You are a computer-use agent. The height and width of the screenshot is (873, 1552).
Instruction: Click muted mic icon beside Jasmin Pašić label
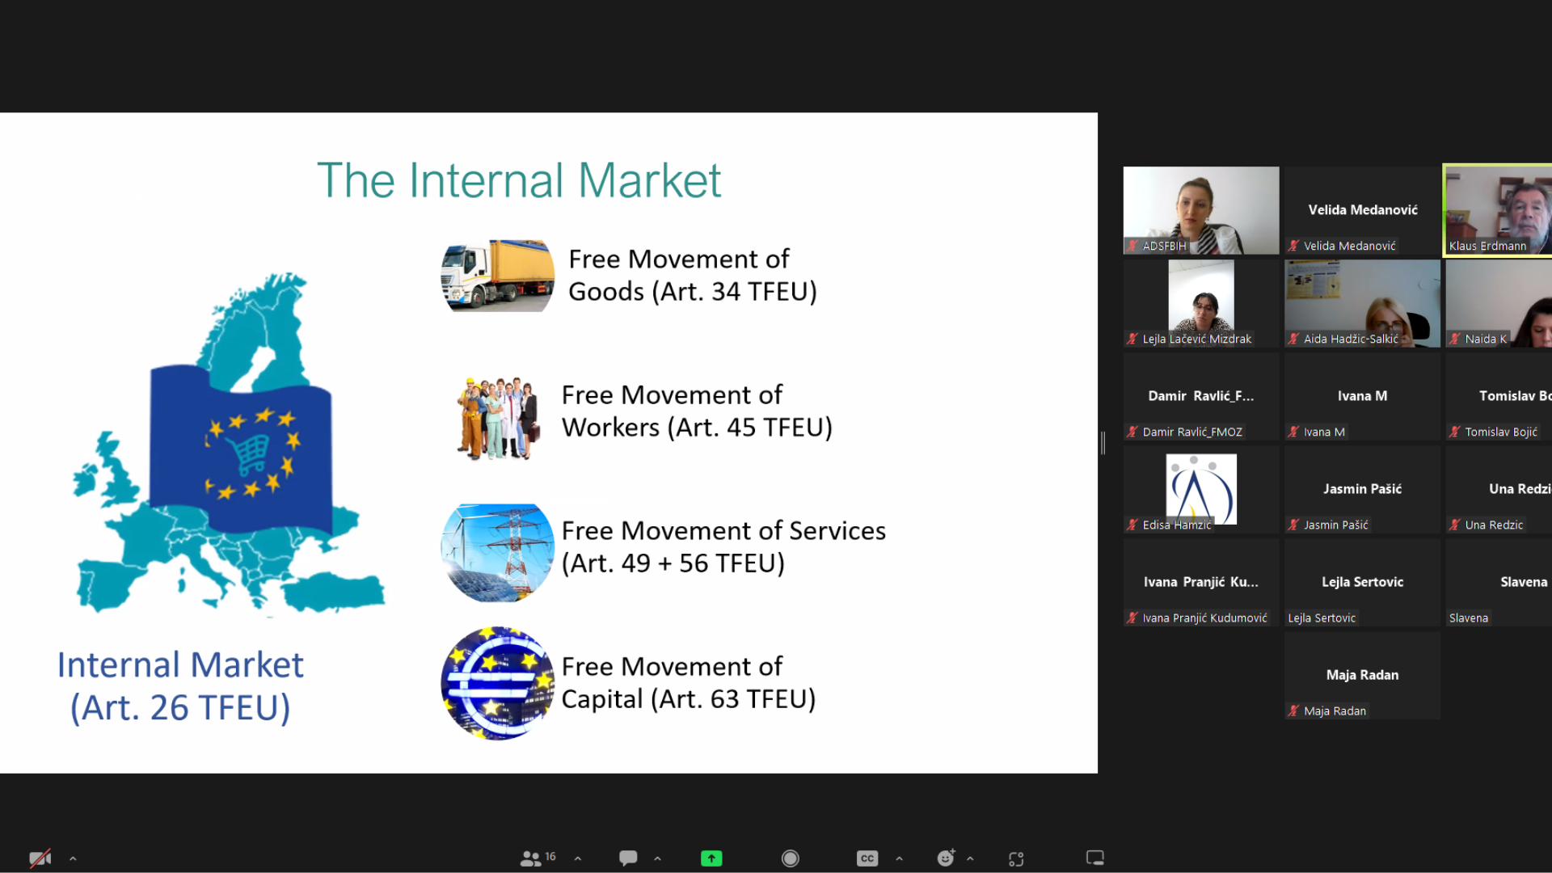(x=1293, y=525)
